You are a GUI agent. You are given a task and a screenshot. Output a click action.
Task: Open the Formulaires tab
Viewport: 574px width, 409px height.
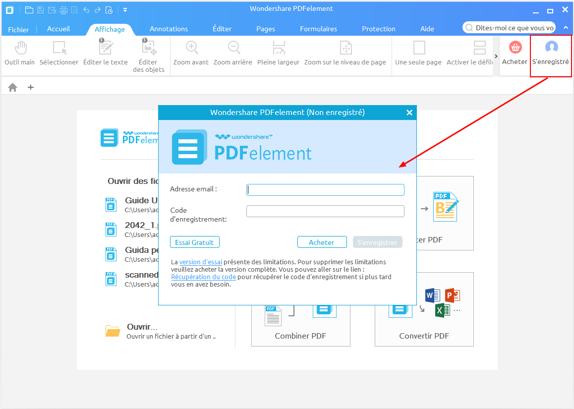click(x=319, y=29)
